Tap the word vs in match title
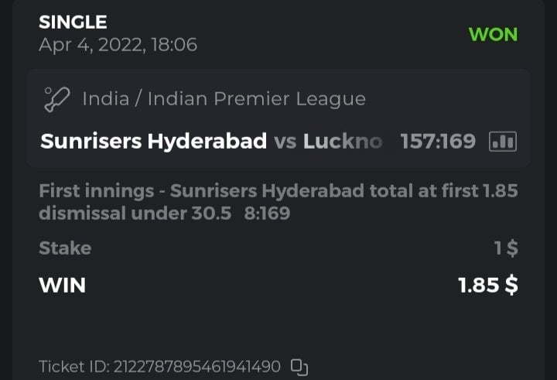The height and width of the screenshot is (380, 557). [285, 142]
